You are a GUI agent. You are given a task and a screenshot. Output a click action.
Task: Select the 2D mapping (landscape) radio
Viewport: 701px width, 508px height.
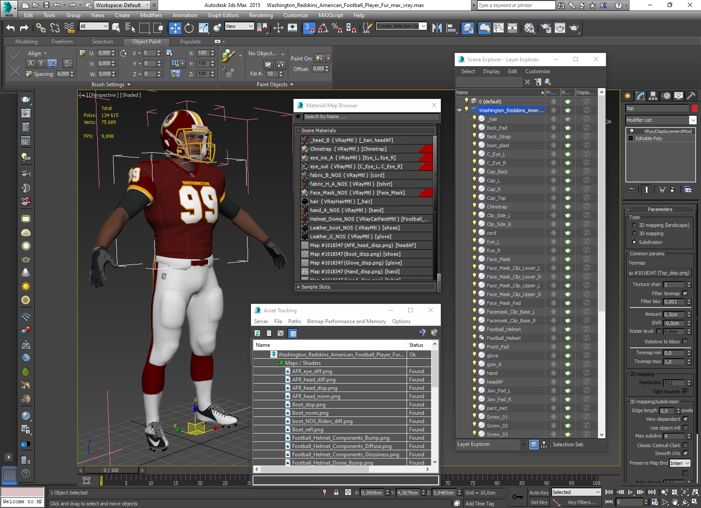pos(634,225)
